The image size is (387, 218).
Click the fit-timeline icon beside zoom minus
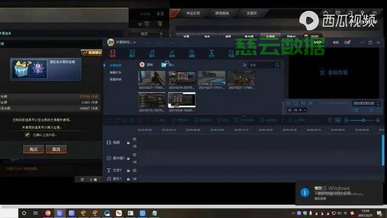pyautogui.click(x=337, y=120)
